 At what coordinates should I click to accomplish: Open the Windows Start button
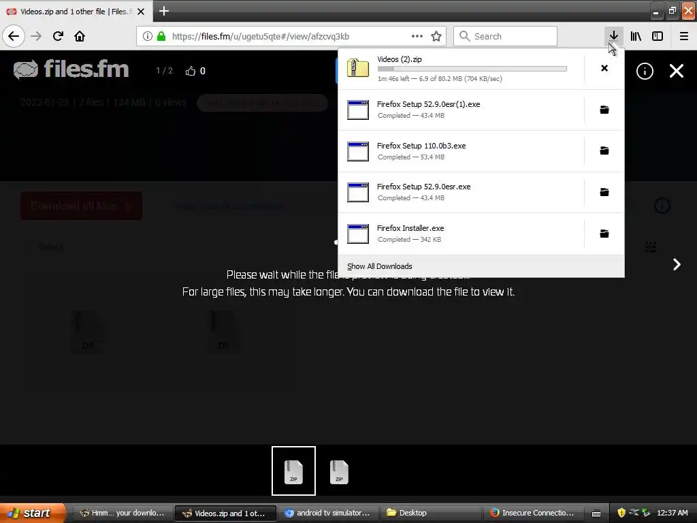coord(33,513)
